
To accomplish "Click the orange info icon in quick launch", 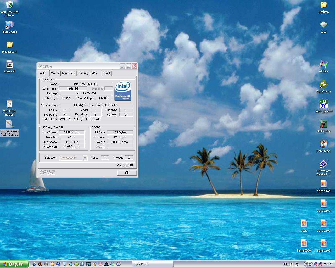I will pos(40,264).
